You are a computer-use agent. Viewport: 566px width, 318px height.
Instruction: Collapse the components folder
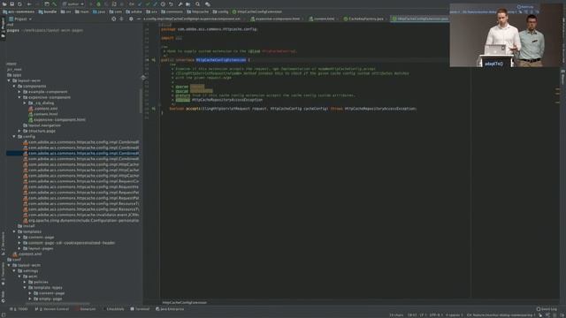(x=14, y=87)
